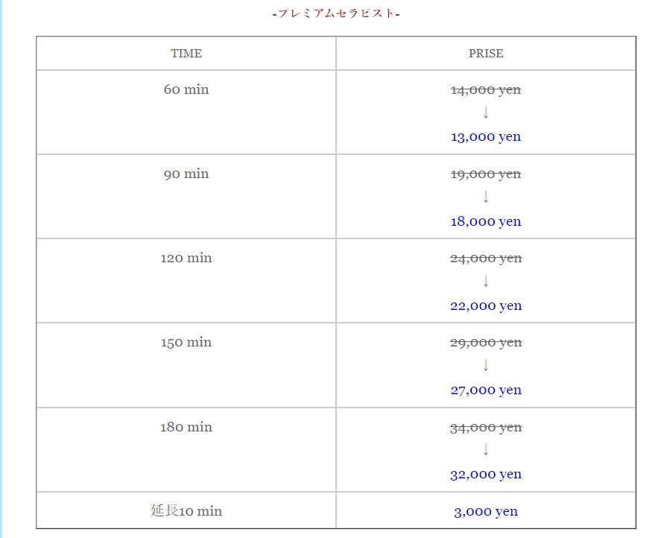This screenshot has width=664, height=538.
Task: Click the struck-through 24,000 yen price
Action: [x=486, y=259]
